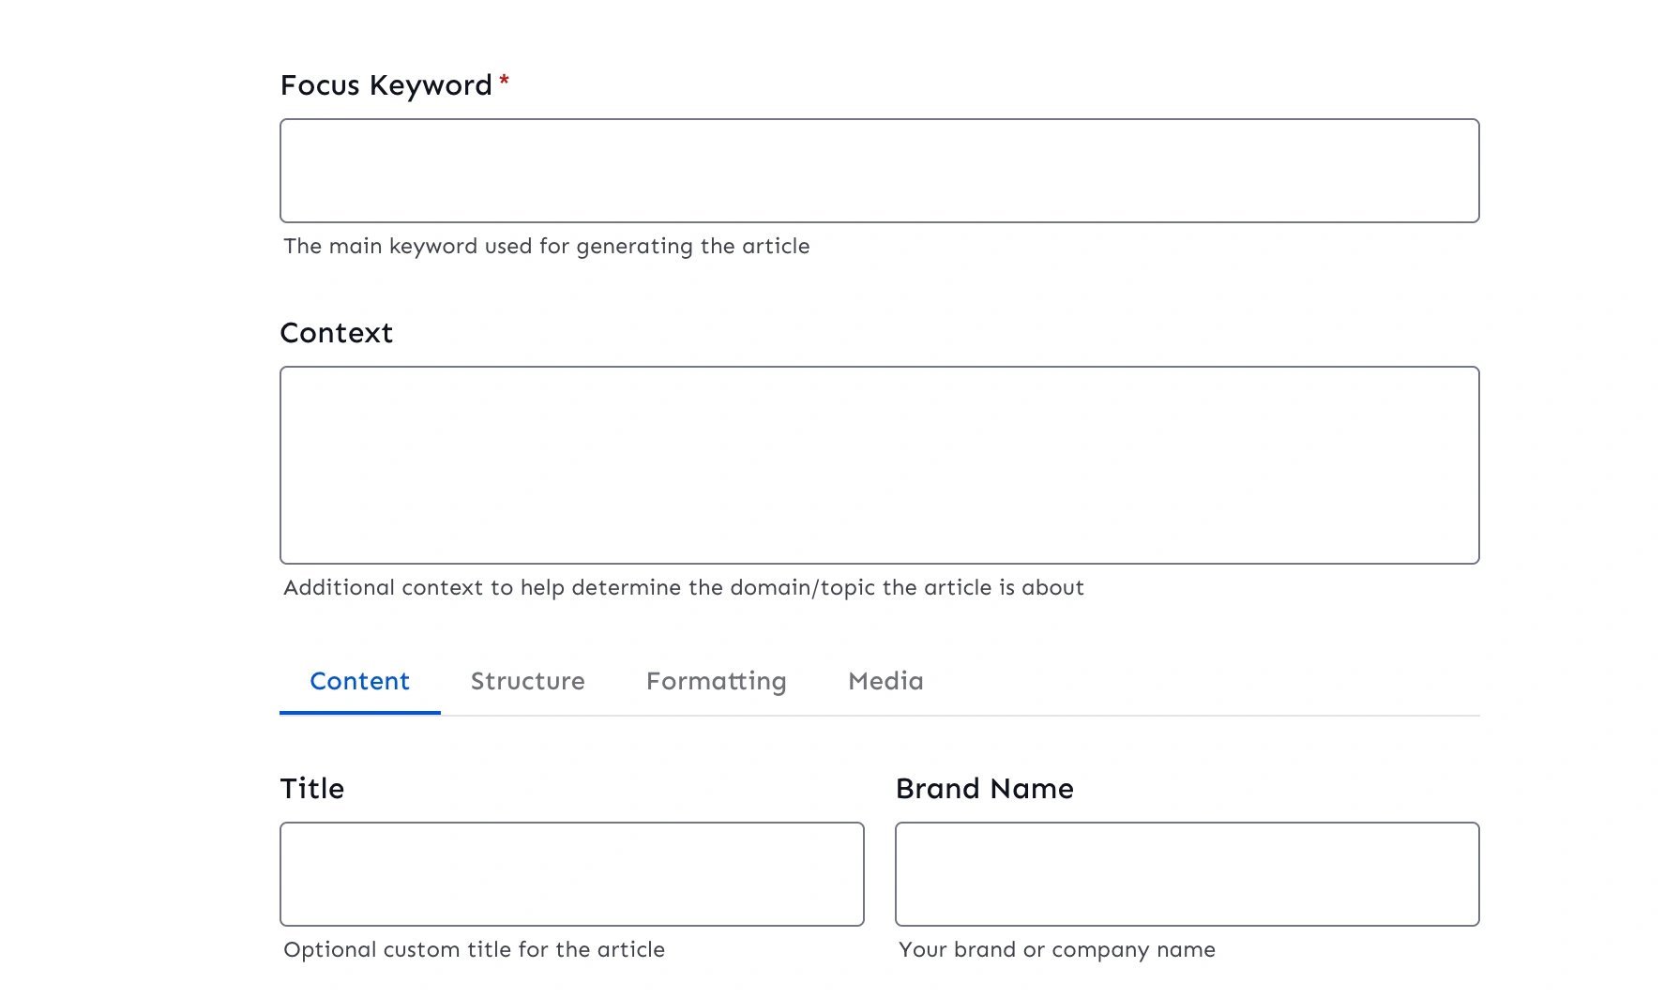Click the 'Your brand or company name' hint
This screenshot has width=1664, height=998.
(1056, 949)
